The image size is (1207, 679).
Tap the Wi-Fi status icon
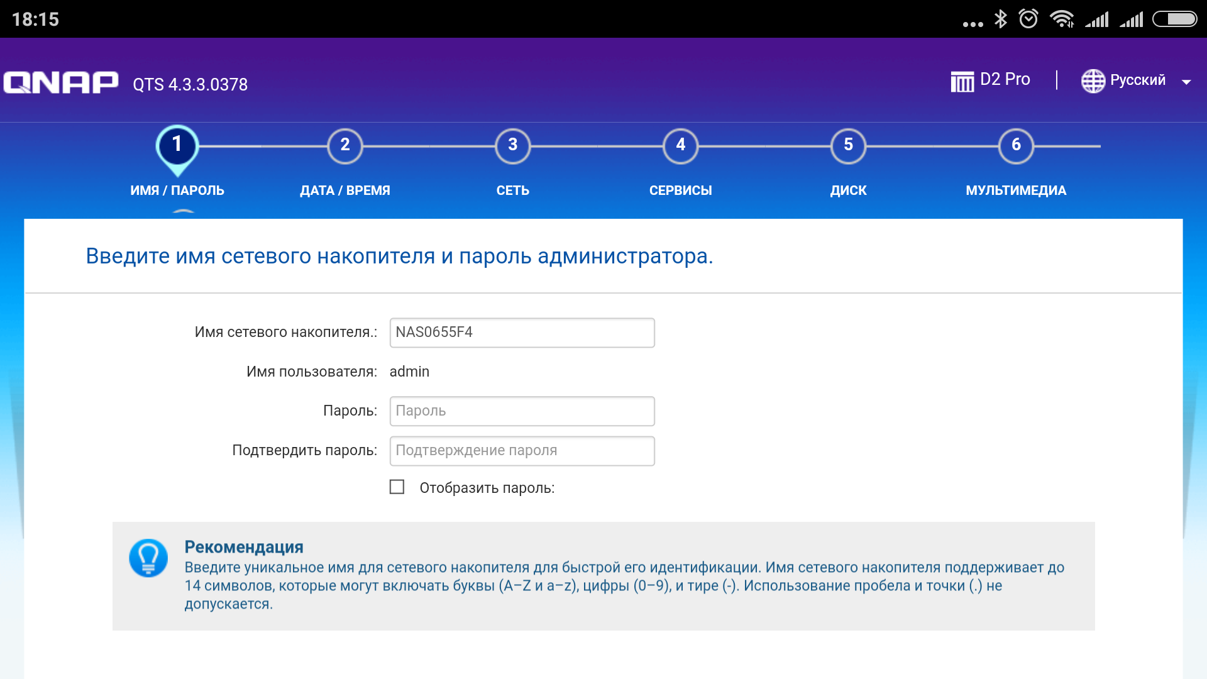(x=1062, y=19)
